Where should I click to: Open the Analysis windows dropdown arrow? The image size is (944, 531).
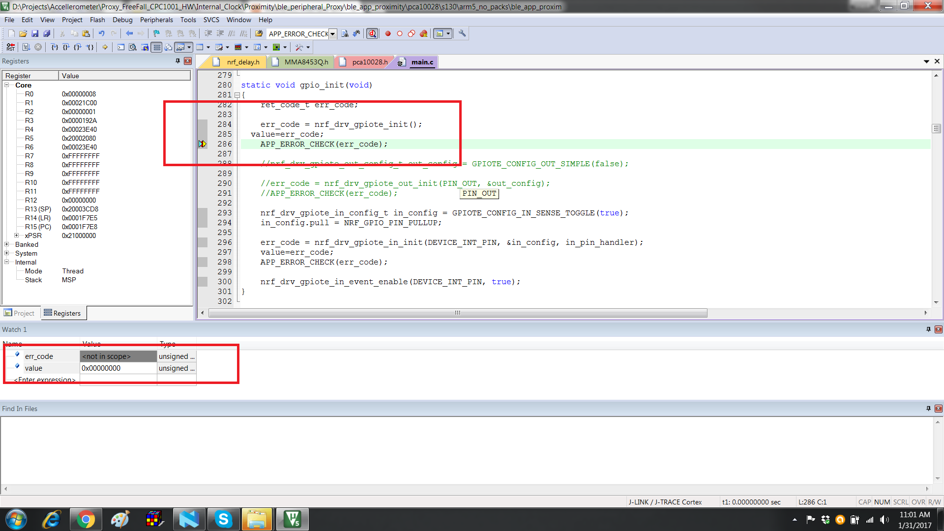pyautogui.click(x=247, y=47)
